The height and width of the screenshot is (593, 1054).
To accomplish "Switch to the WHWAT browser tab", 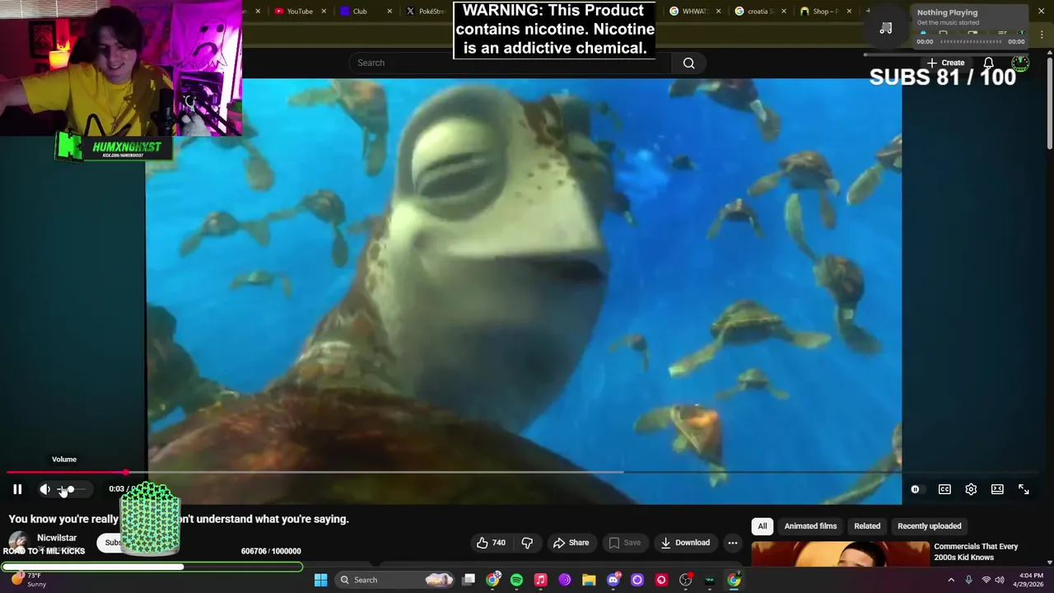I will coord(693,12).
